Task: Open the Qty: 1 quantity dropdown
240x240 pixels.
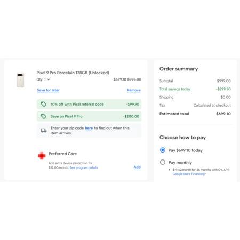Action: (x=43, y=79)
